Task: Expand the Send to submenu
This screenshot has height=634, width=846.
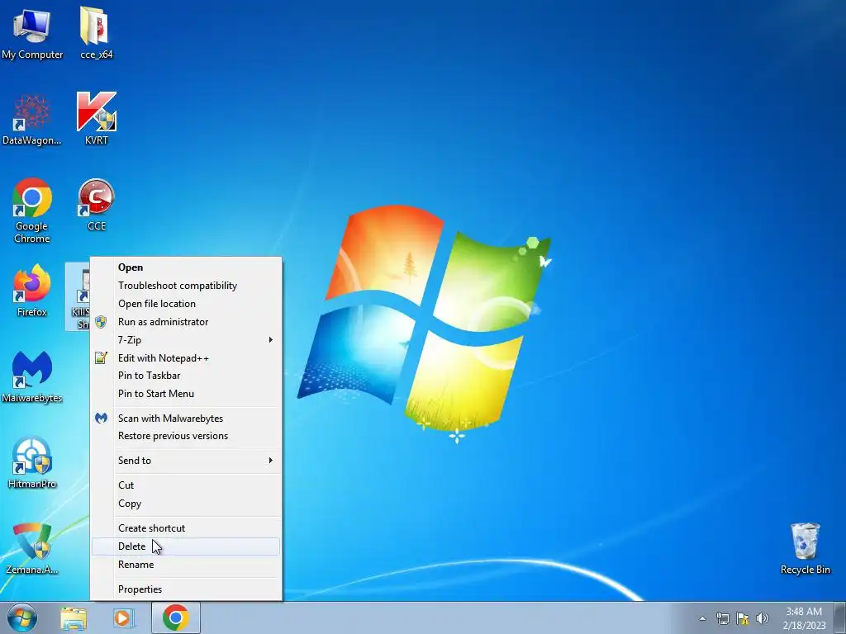Action: (186, 461)
